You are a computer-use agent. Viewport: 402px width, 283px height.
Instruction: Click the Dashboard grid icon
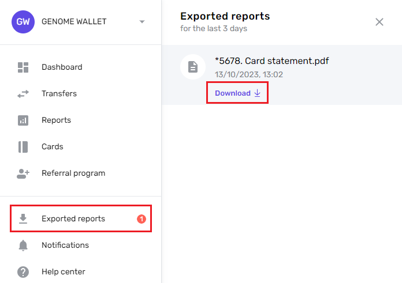coord(23,67)
